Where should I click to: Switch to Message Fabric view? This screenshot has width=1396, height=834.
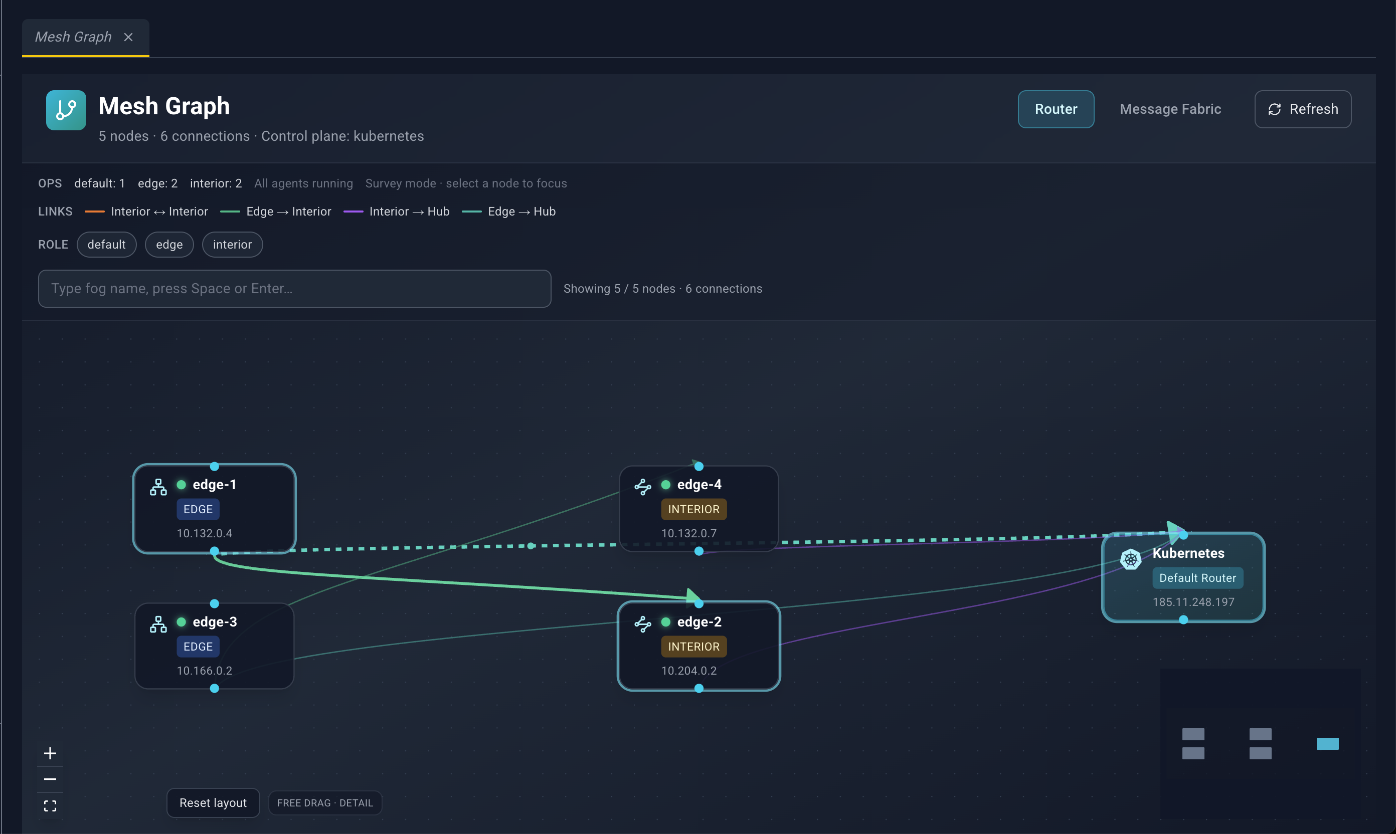coord(1170,109)
